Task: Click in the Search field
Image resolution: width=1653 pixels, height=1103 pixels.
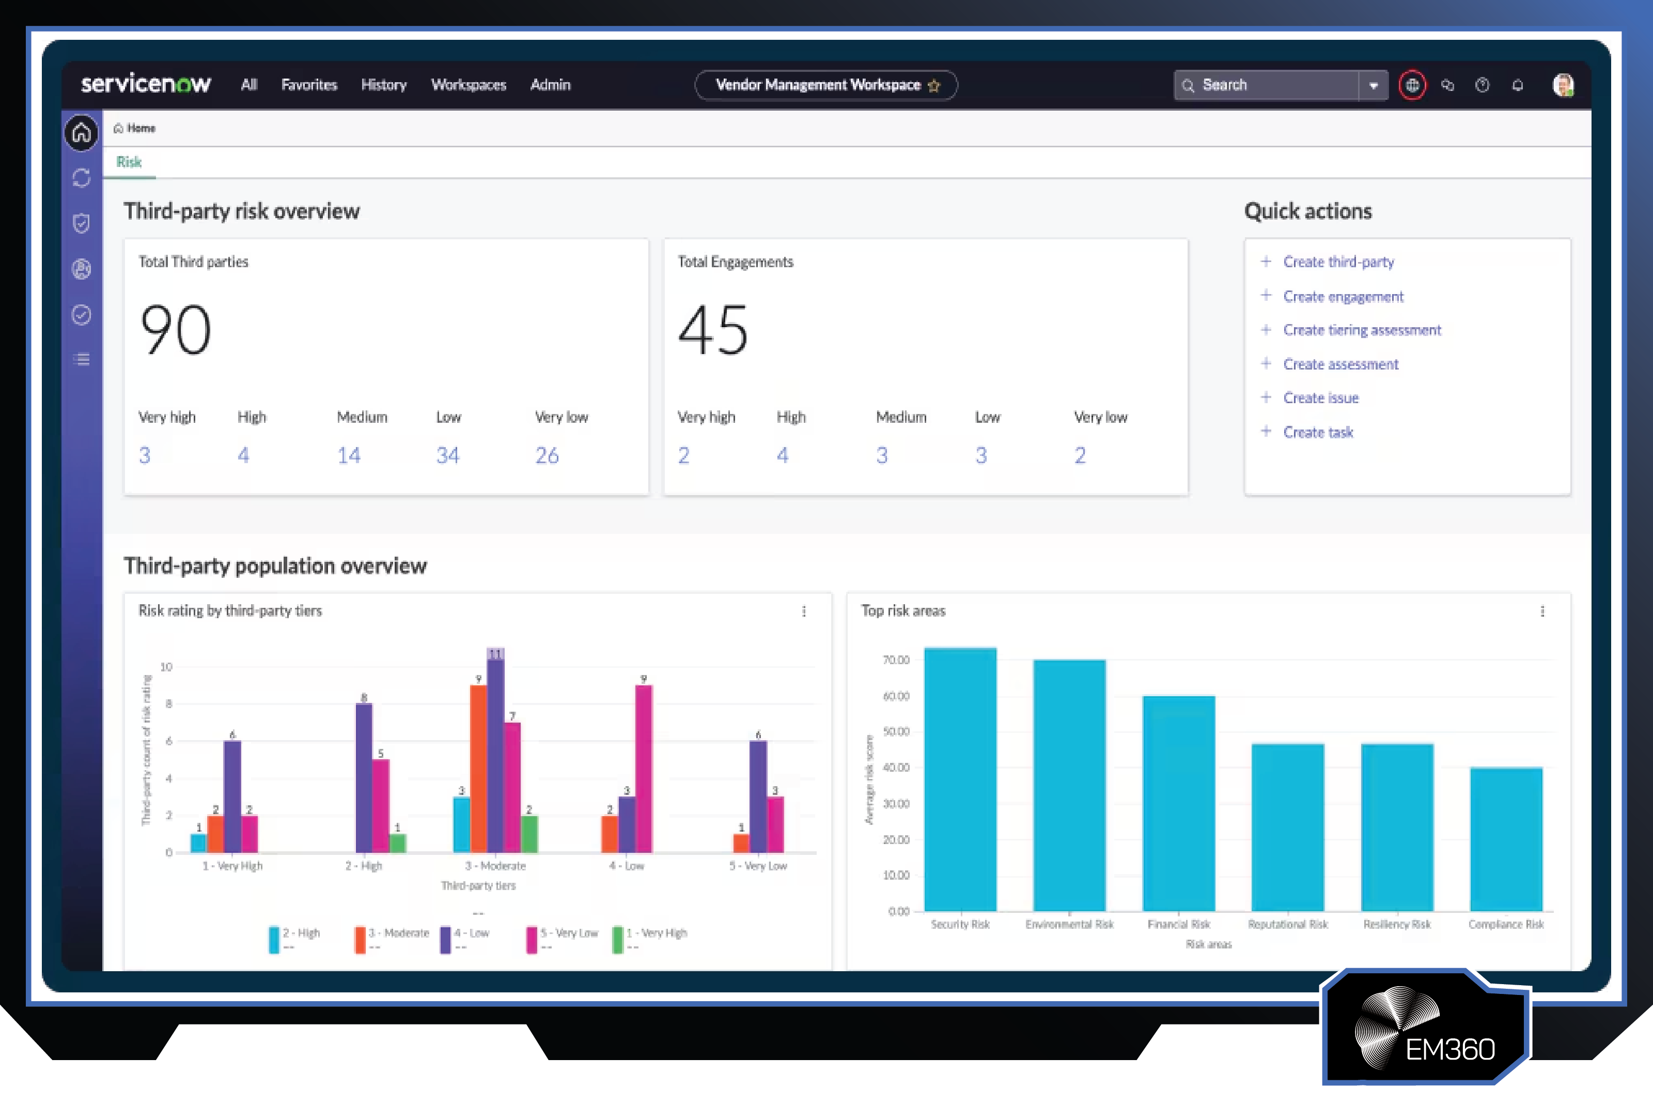Action: (1267, 85)
